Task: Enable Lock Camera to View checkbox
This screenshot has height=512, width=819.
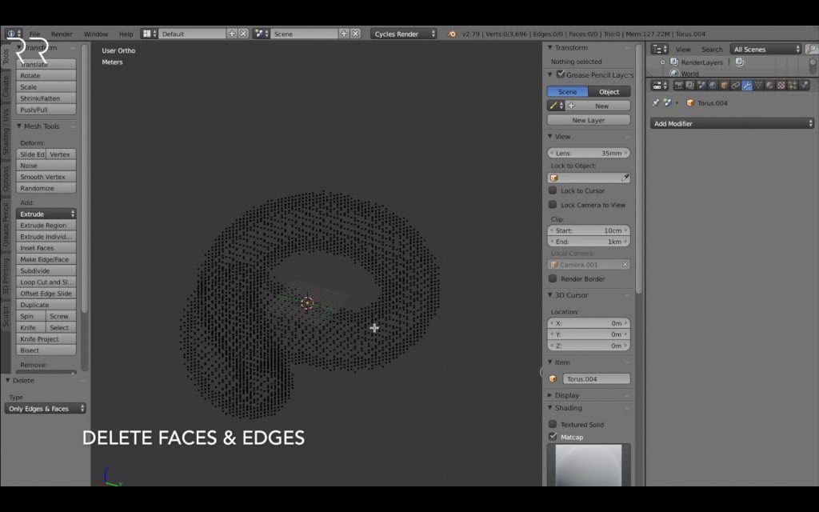Action: pyautogui.click(x=553, y=205)
